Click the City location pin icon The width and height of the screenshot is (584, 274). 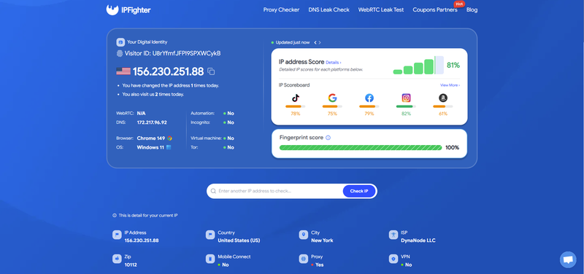pyautogui.click(x=304, y=235)
